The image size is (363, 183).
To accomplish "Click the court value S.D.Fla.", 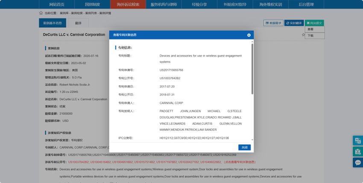I will tap(77, 77).
